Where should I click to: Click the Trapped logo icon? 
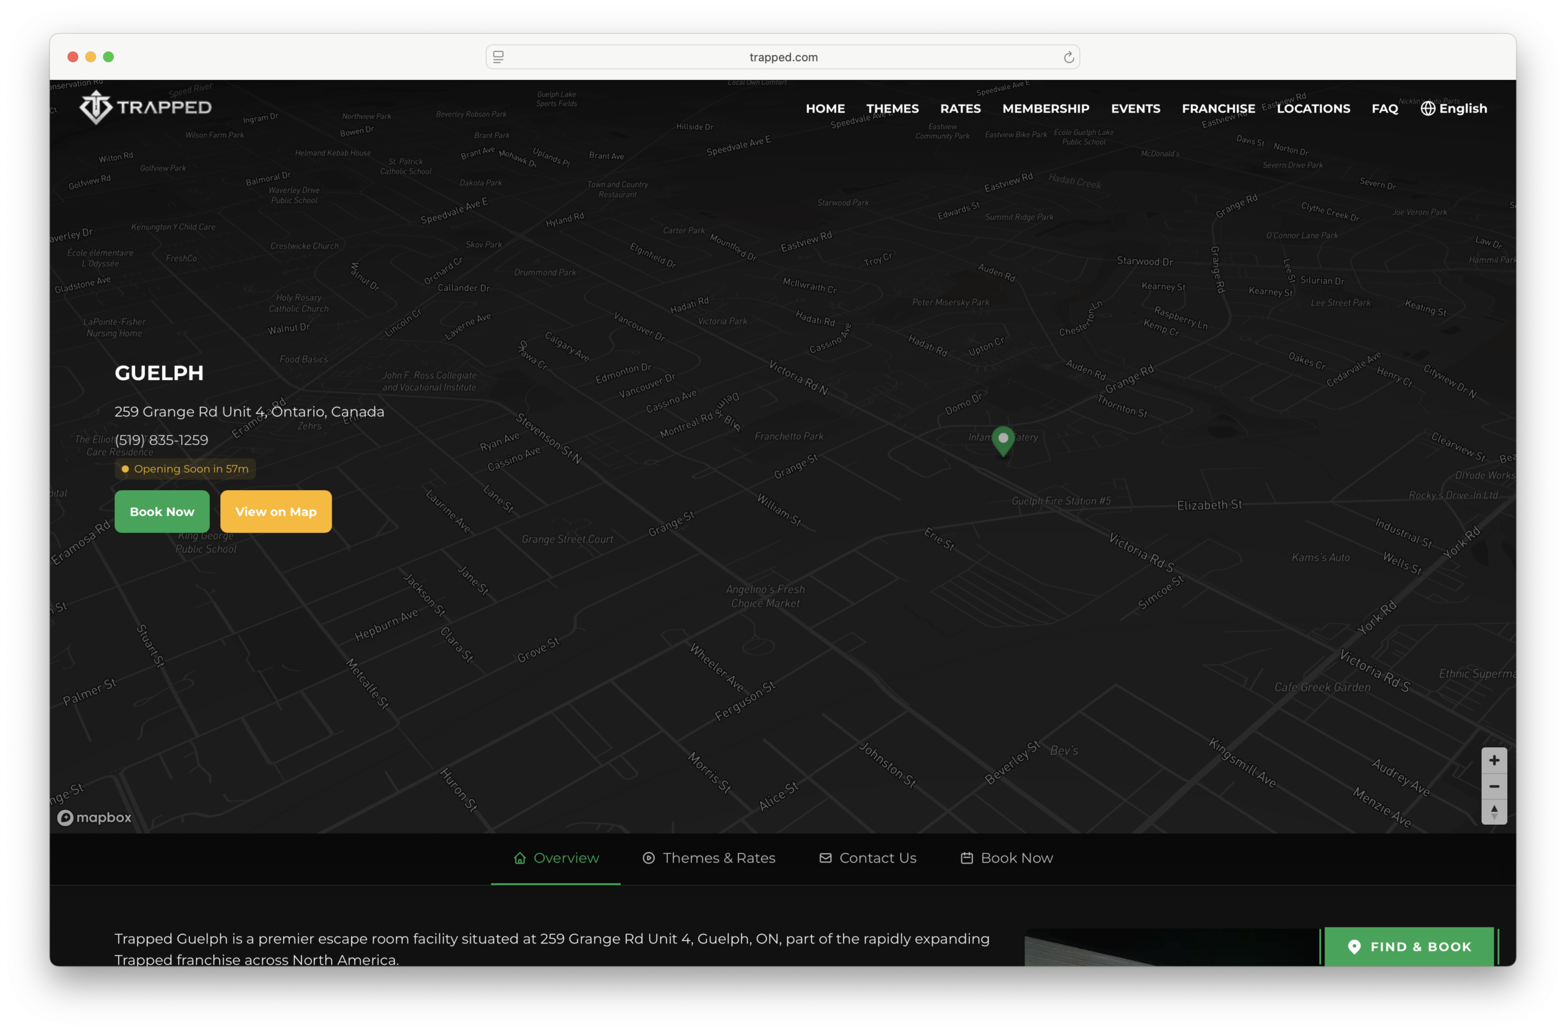[96, 107]
